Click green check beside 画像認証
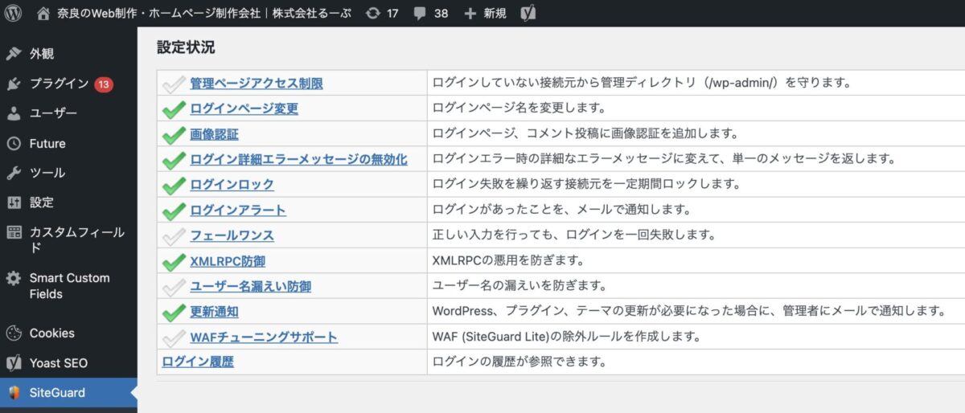Screen dimensions: 965x413 pyautogui.click(x=174, y=134)
